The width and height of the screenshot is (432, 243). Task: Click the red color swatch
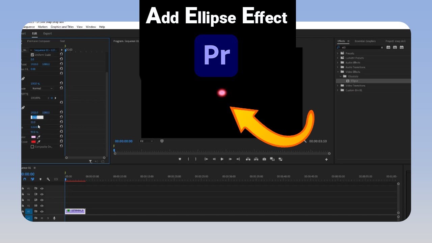tap(33, 142)
